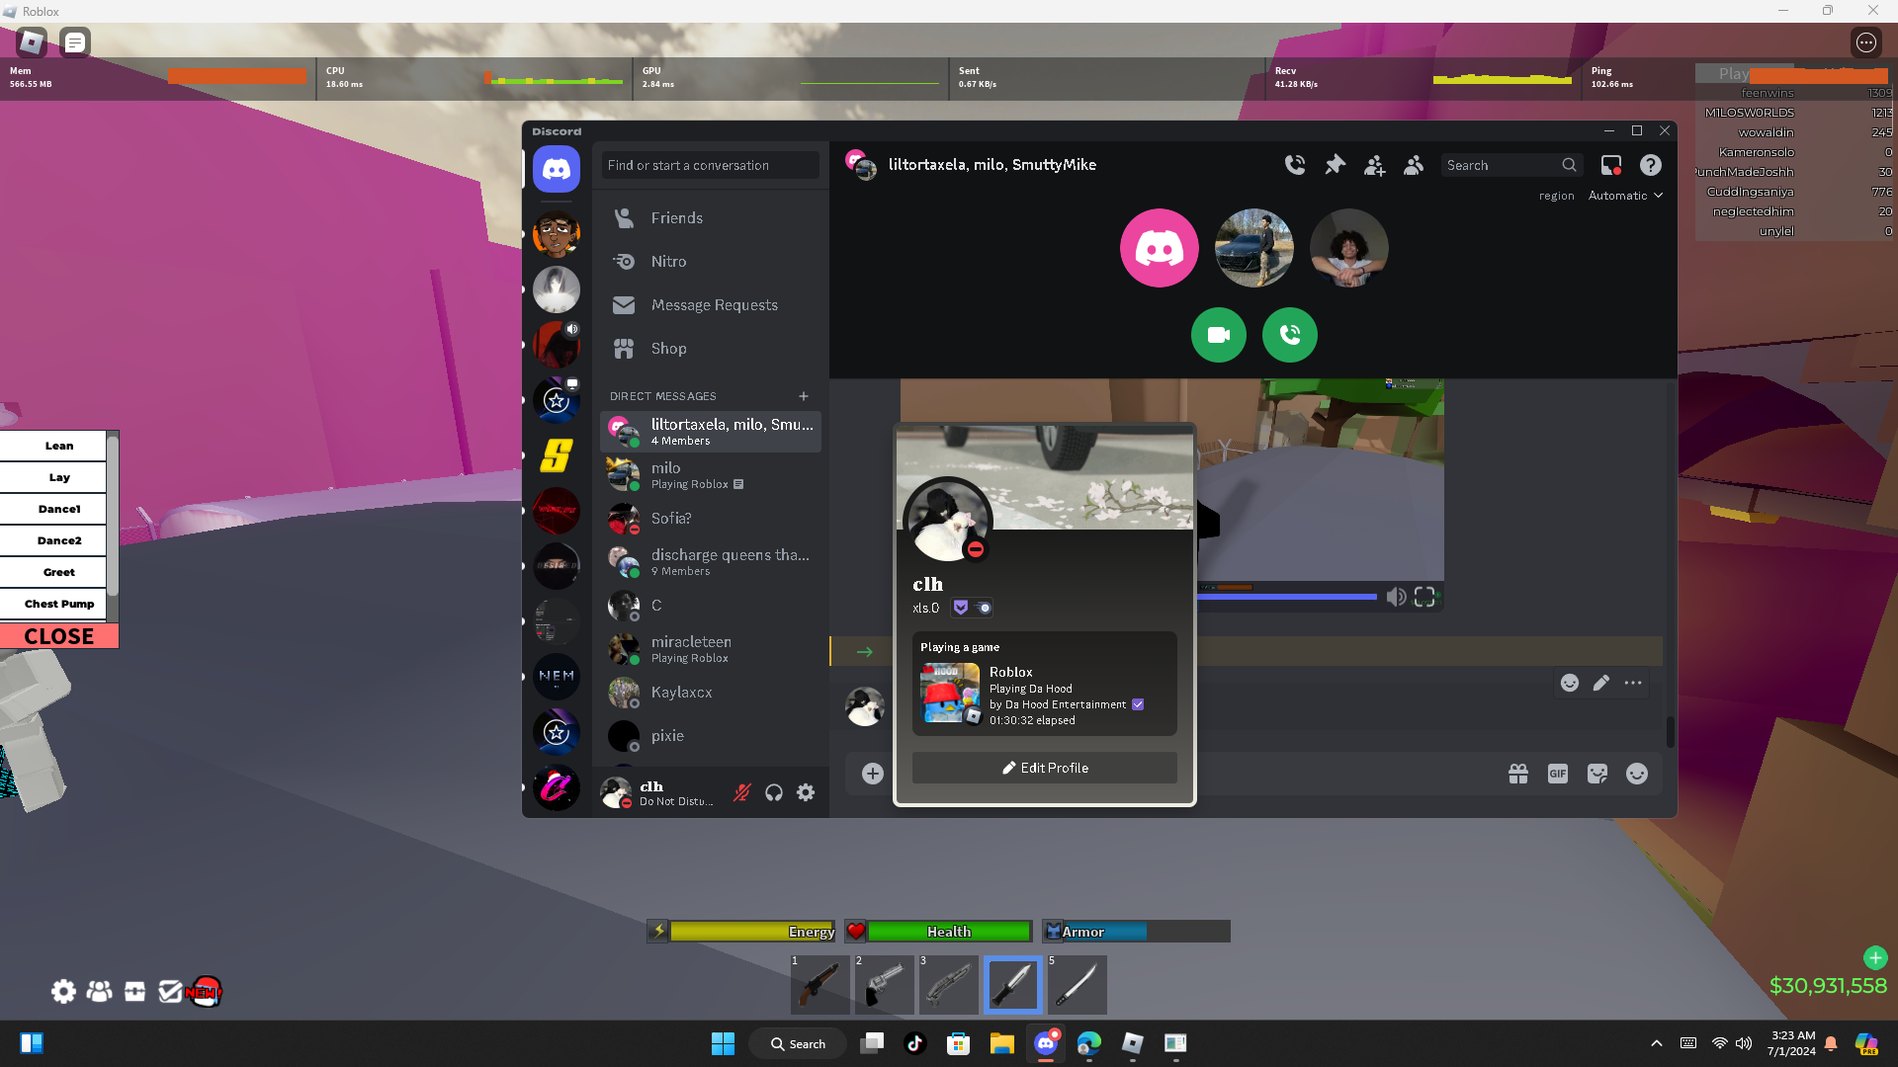1898x1067 pixels.
Task: Open pinned messages in Discord
Action: pos(1335,165)
